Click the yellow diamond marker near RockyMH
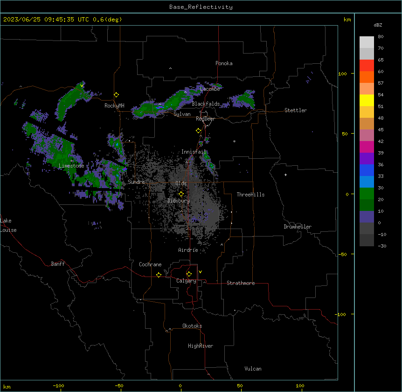The width and height of the screenshot is (402, 392). [116, 95]
